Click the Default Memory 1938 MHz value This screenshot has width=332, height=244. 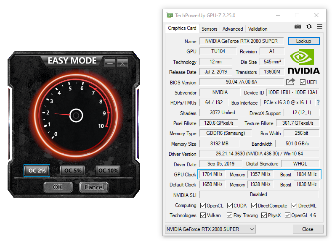pos(260,184)
